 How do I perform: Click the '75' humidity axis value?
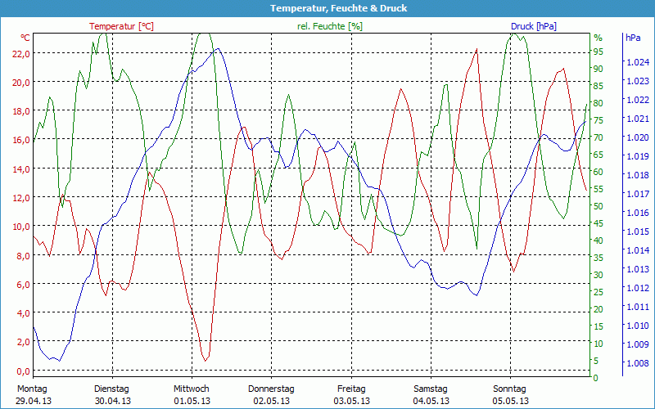pyautogui.click(x=599, y=120)
